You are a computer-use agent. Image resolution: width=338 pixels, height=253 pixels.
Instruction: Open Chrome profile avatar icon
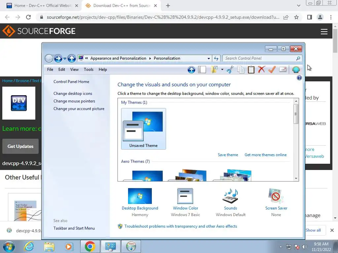coord(320,17)
